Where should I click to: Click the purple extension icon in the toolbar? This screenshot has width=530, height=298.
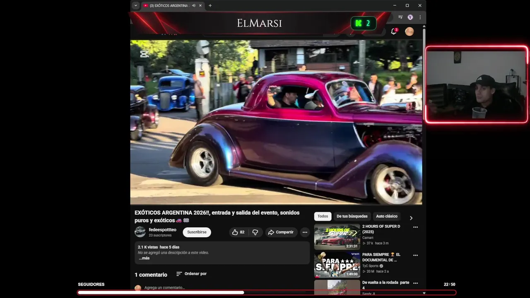pyautogui.click(x=410, y=17)
